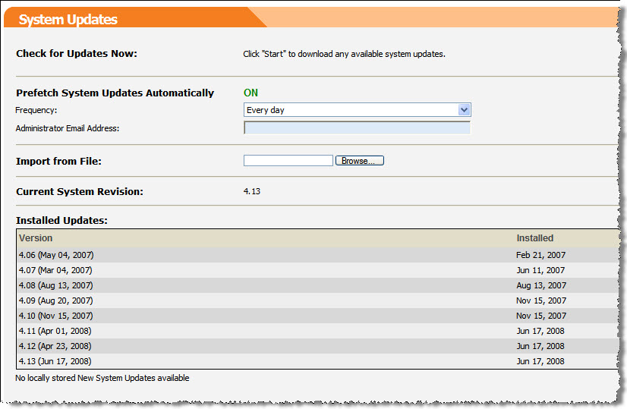
Task: Click the 'Click Start to download' instruction text
Action: point(343,54)
